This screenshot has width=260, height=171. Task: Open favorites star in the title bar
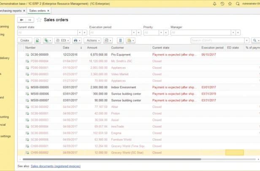click(230, 4)
